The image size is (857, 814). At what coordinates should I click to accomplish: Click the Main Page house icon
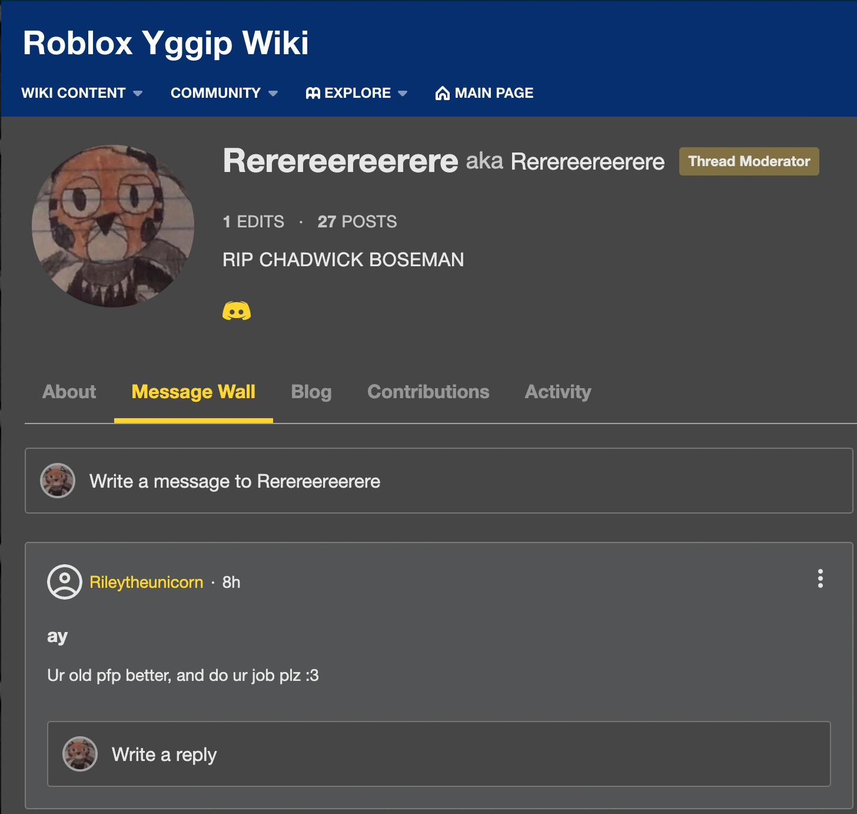click(442, 93)
